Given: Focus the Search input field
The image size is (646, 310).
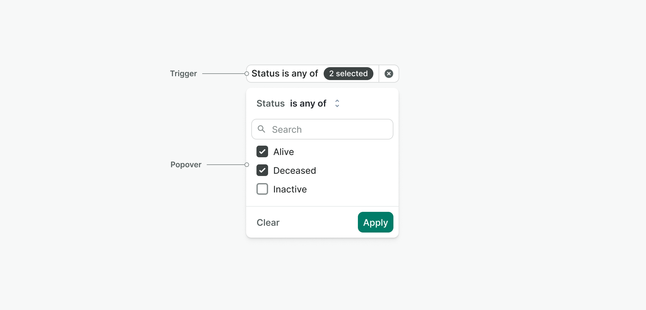Looking at the screenshot, I should click(x=322, y=129).
